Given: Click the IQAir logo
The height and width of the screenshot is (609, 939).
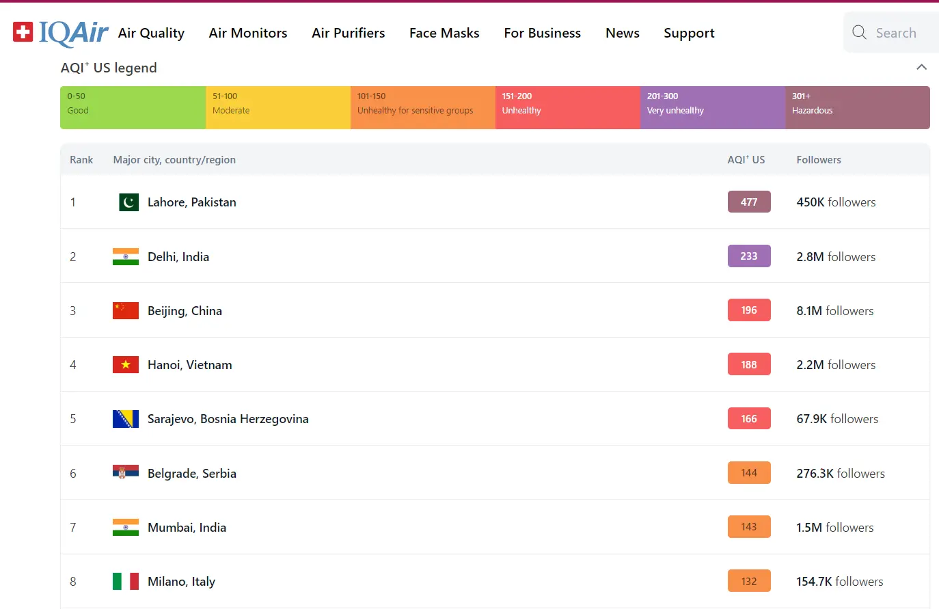Looking at the screenshot, I should point(60,32).
